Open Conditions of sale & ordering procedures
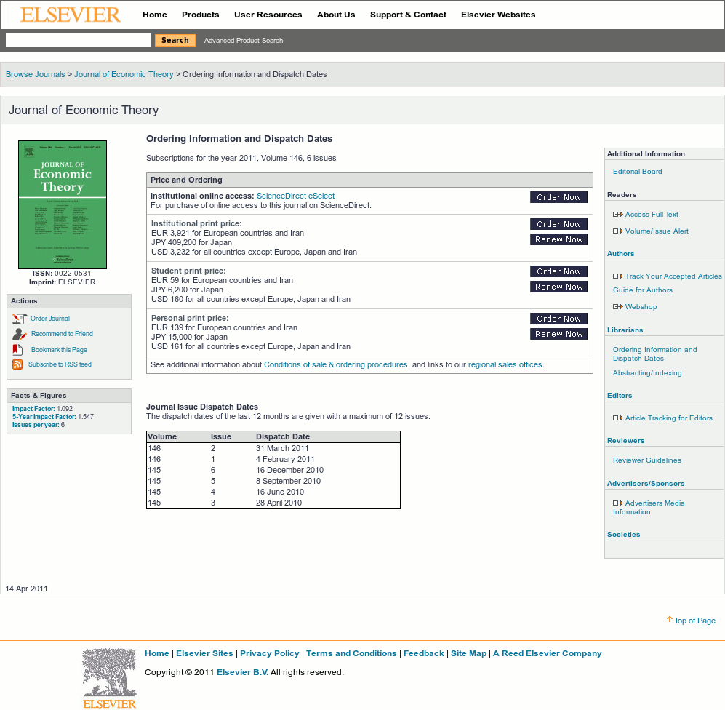Screen dimensions: 725x710 tap(336, 364)
